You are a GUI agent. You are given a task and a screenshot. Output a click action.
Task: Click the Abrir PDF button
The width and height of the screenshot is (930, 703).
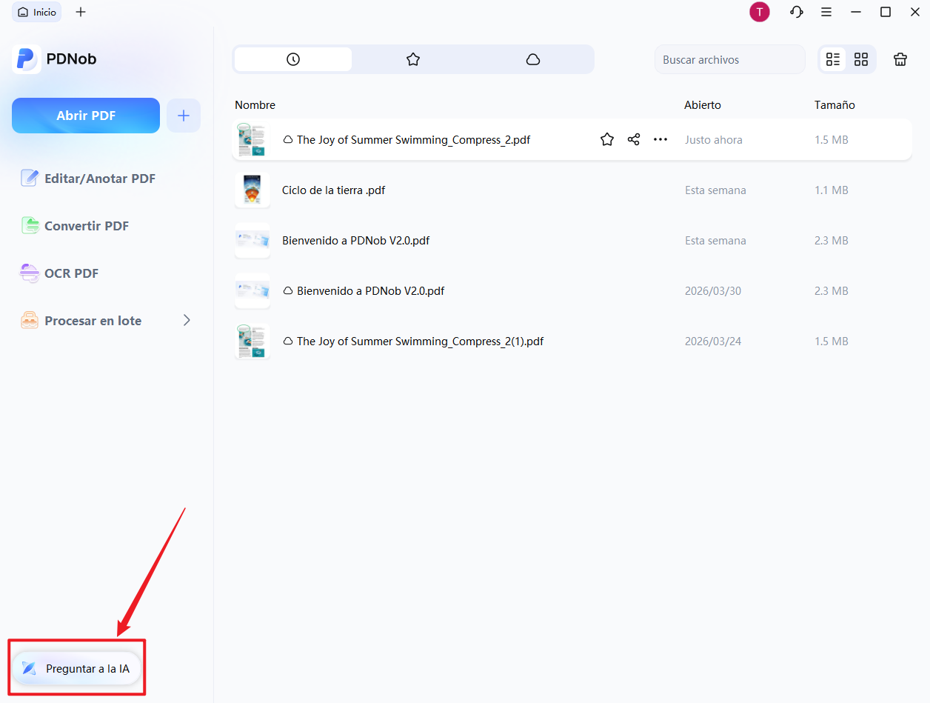pos(86,116)
